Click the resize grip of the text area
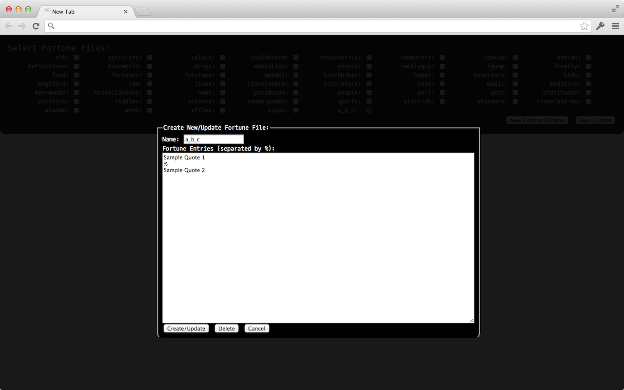The image size is (624, 390). point(471,320)
